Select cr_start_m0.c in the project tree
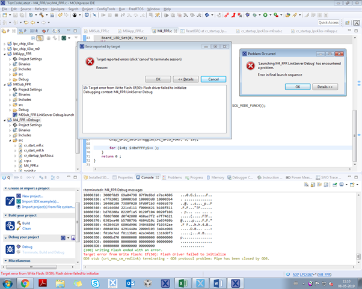This screenshot has height=289, width=362. (31, 145)
